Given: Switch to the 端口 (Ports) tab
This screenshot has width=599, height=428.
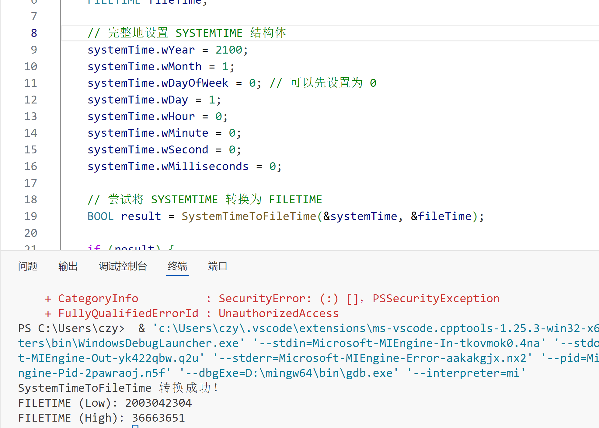Looking at the screenshot, I should (218, 266).
